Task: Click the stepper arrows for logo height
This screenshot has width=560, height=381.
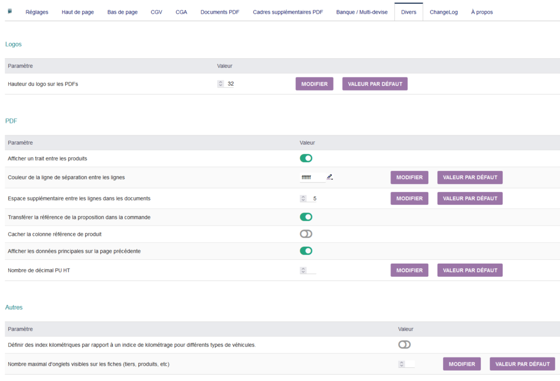Action: pyautogui.click(x=220, y=84)
